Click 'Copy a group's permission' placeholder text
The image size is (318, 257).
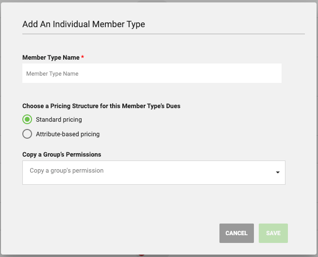(x=67, y=171)
